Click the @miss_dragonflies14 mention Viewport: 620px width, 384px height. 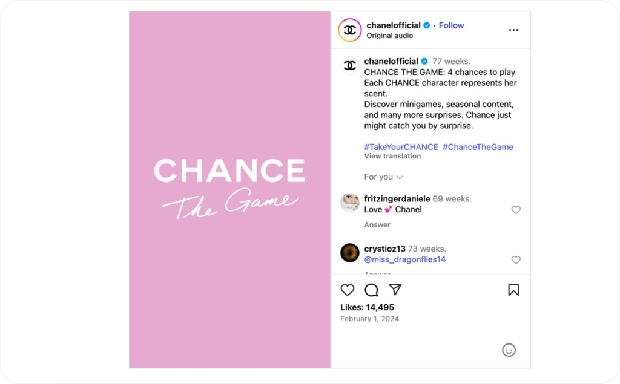point(404,259)
